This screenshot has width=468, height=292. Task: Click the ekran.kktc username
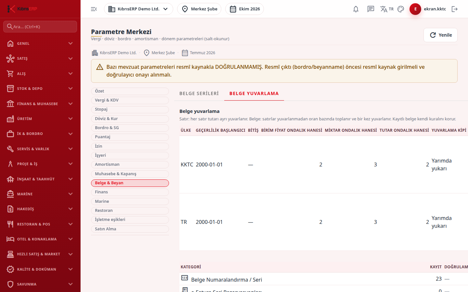tap(435, 9)
